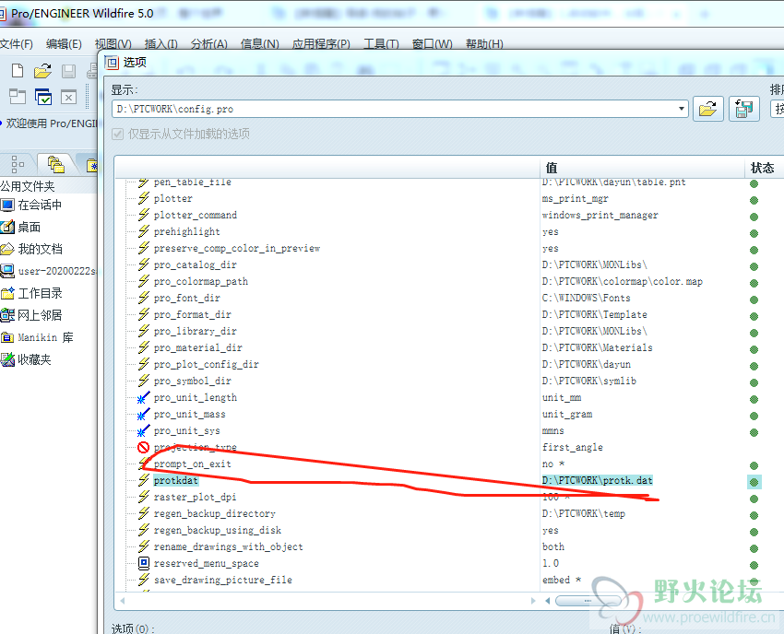784x634 pixels.
Task: Open the 编辑(E) menu
Action: tap(64, 44)
